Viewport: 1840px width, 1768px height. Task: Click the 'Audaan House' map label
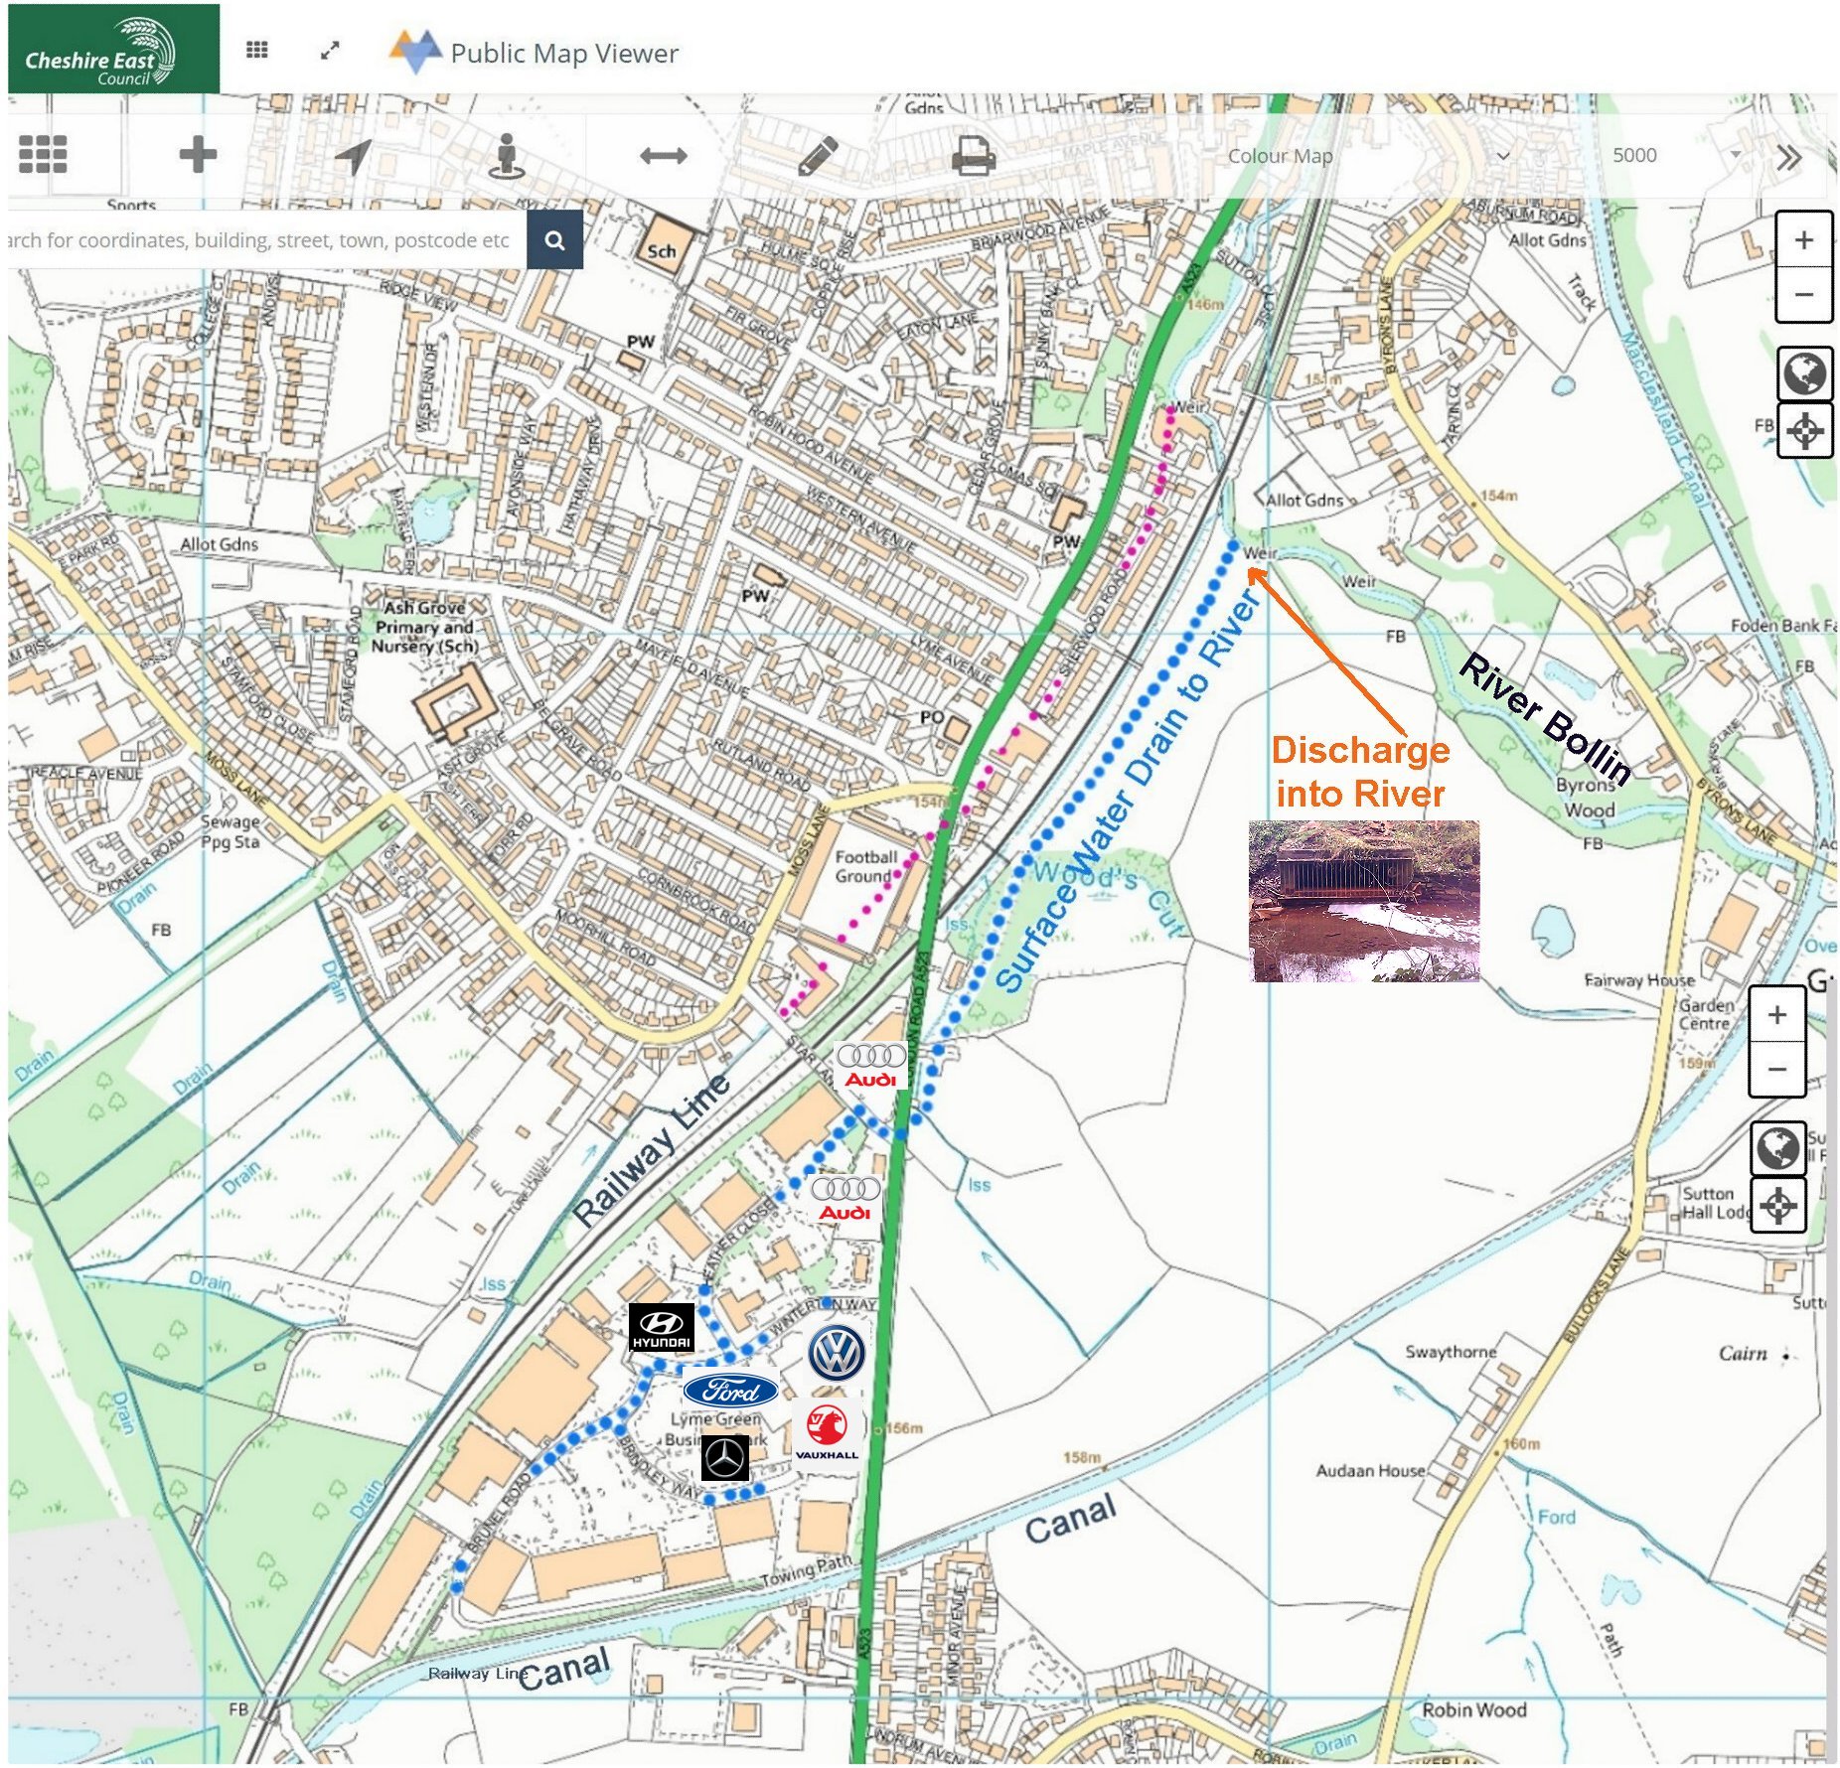pos(1370,1470)
